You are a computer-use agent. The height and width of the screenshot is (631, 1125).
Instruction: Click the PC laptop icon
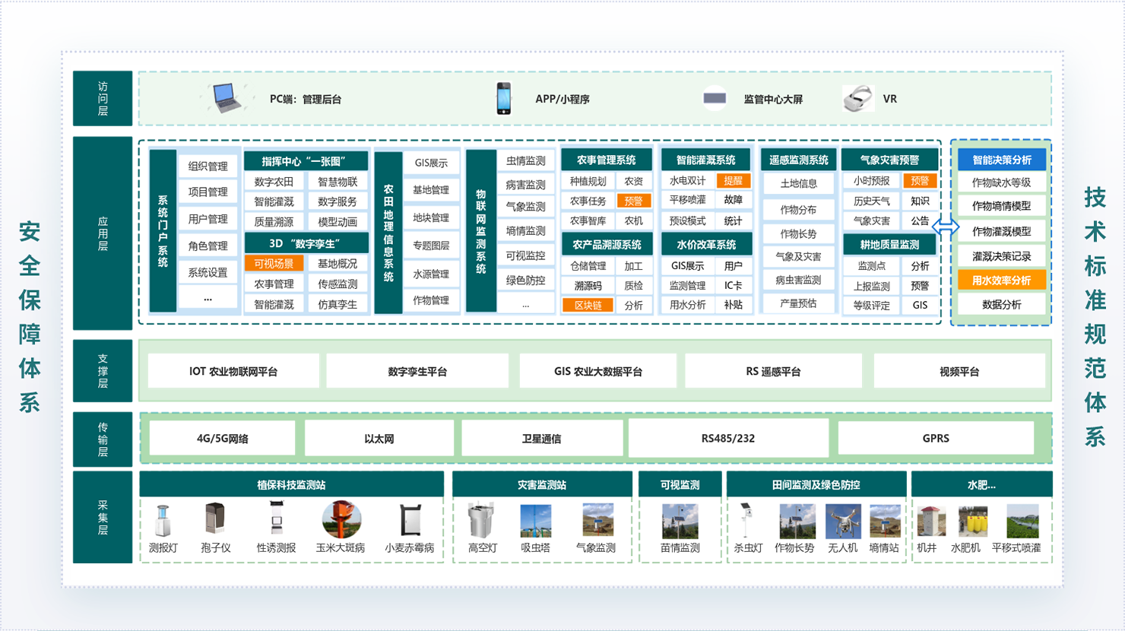coord(225,98)
